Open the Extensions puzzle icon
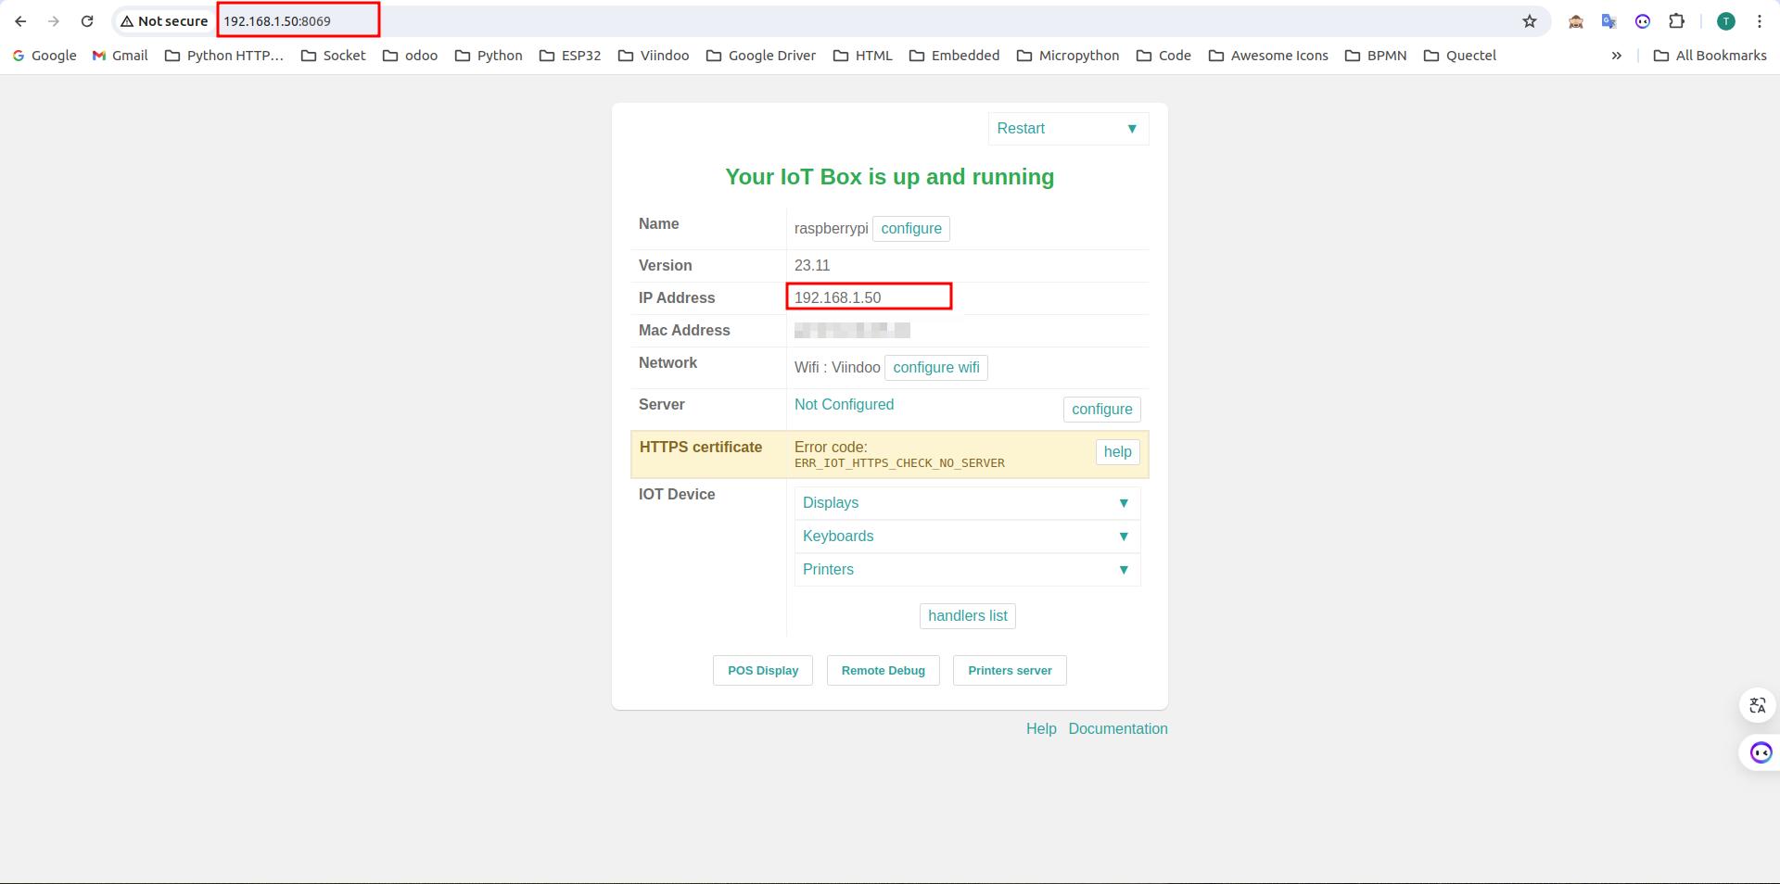The image size is (1780, 884). [1676, 21]
